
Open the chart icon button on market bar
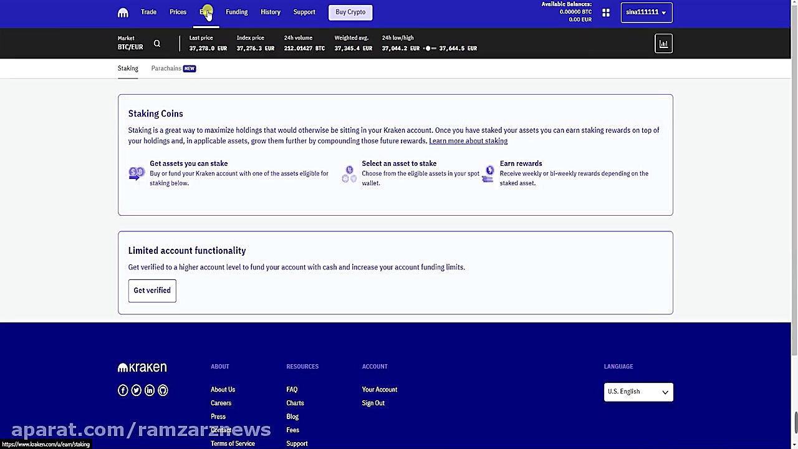point(663,44)
